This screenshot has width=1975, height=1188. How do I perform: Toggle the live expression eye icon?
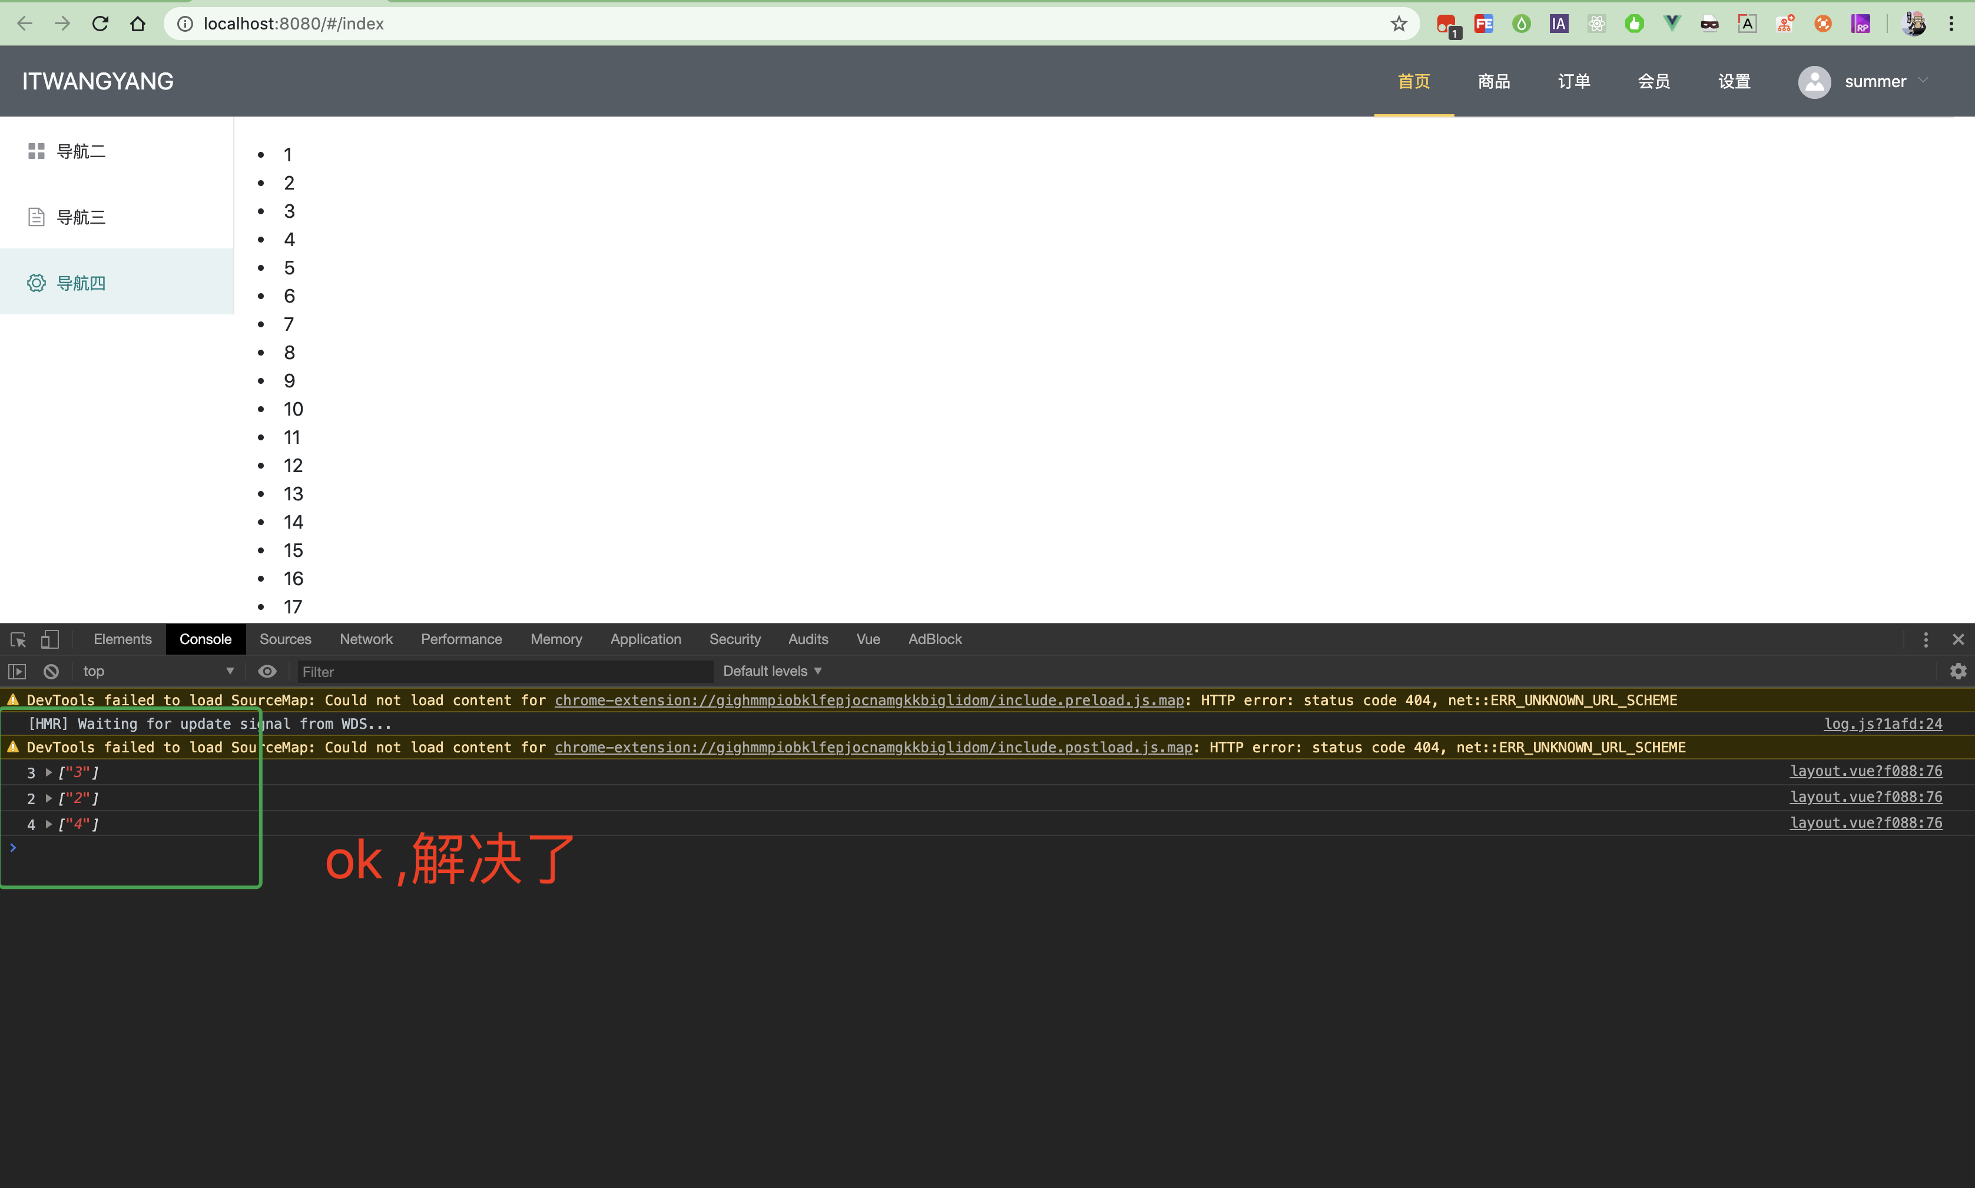tap(267, 672)
